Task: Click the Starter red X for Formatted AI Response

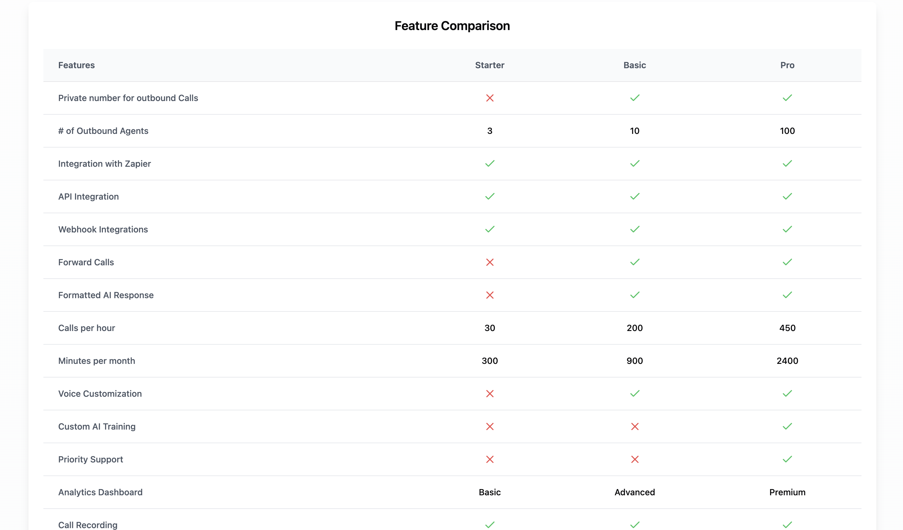Action: pyautogui.click(x=490, y=295)
